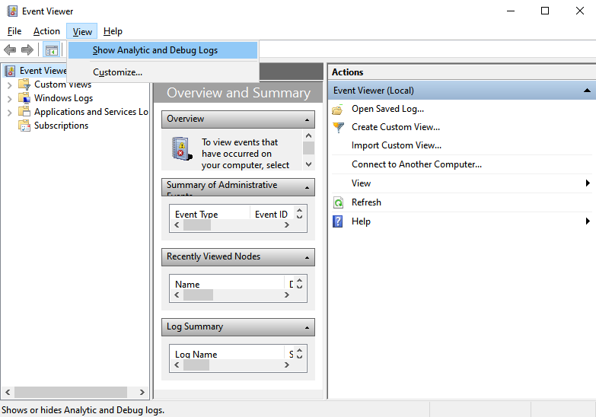This screenshot has width=596, height=417.
Task: Click the Event Viewer root node icon
Action: [10, 71]
